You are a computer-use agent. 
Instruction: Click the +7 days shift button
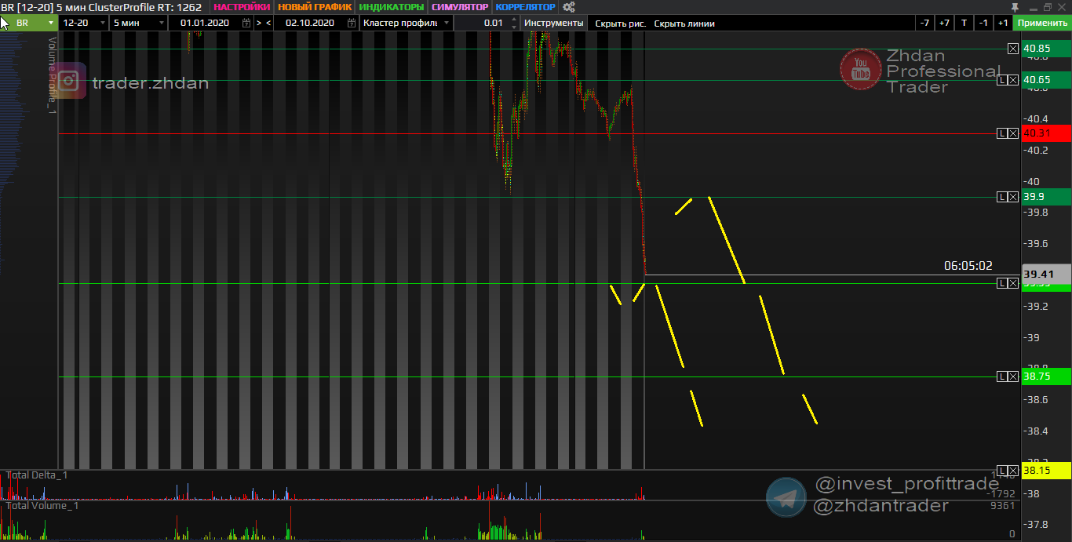tap(944, 23)
